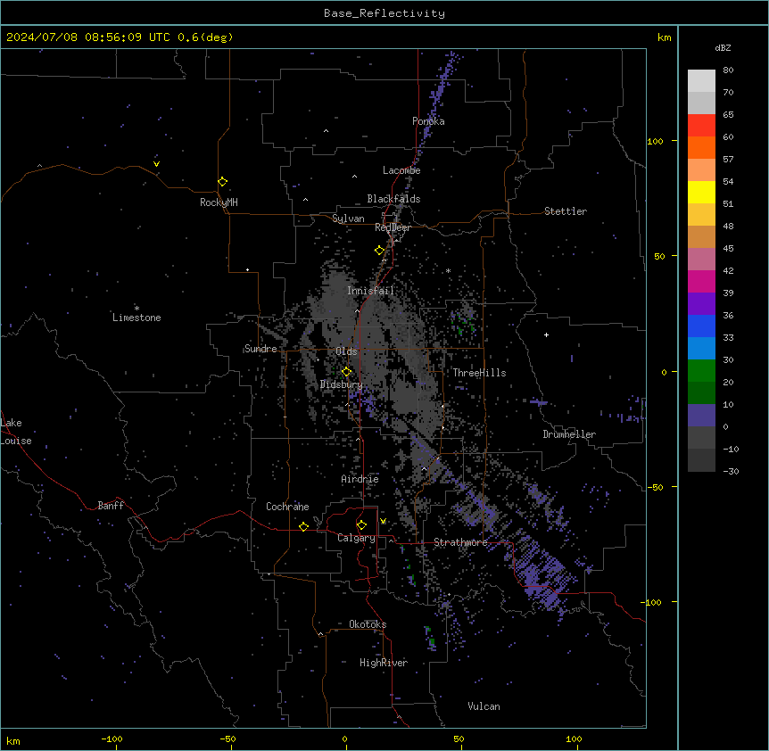Select the Okotoks label
The height and width of the screenshot is (751, 769).
368,624
